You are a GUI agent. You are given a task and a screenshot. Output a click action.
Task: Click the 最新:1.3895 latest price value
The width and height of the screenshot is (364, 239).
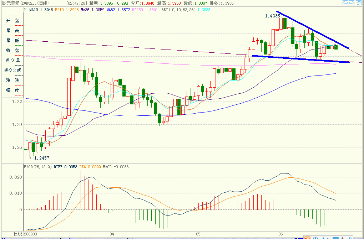pyautogui.click(x=101, y=3)
